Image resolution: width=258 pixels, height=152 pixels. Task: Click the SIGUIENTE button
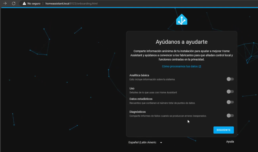point(224,130)
